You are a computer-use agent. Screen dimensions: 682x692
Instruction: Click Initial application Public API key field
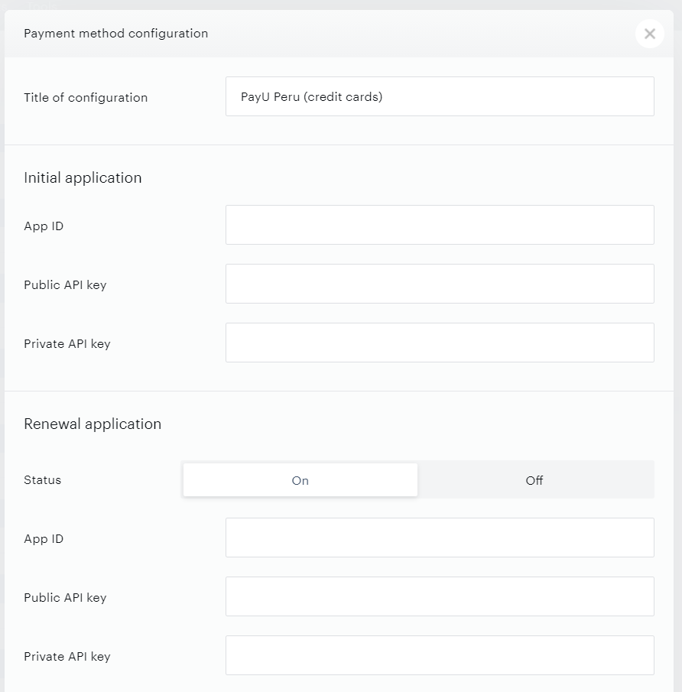440,284
